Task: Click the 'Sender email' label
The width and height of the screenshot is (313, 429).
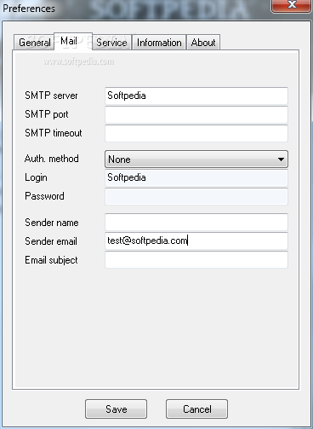Action: (51, 241)
